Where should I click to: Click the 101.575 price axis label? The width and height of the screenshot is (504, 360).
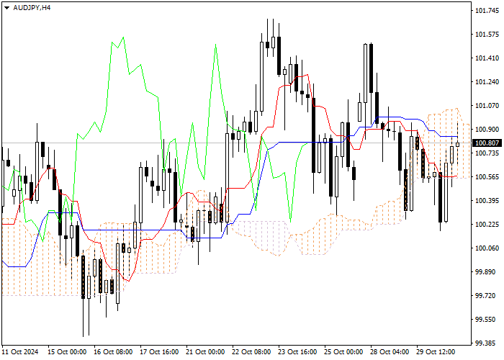pos(487,35)
